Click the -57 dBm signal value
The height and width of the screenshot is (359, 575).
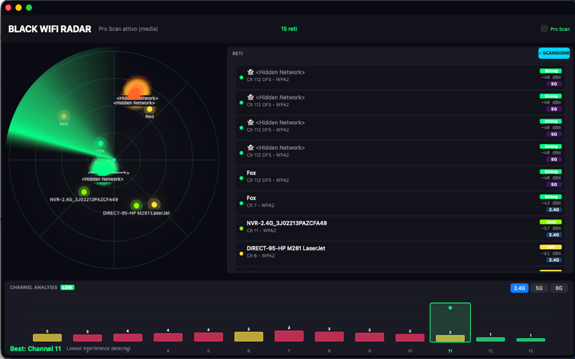(x=551, y=228)
